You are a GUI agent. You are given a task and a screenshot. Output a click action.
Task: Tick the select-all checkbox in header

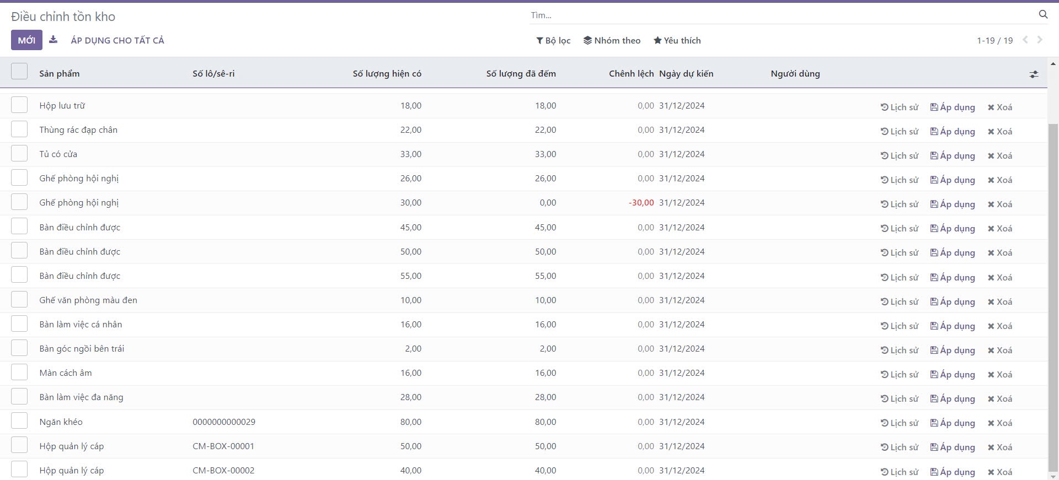[19, 72]
